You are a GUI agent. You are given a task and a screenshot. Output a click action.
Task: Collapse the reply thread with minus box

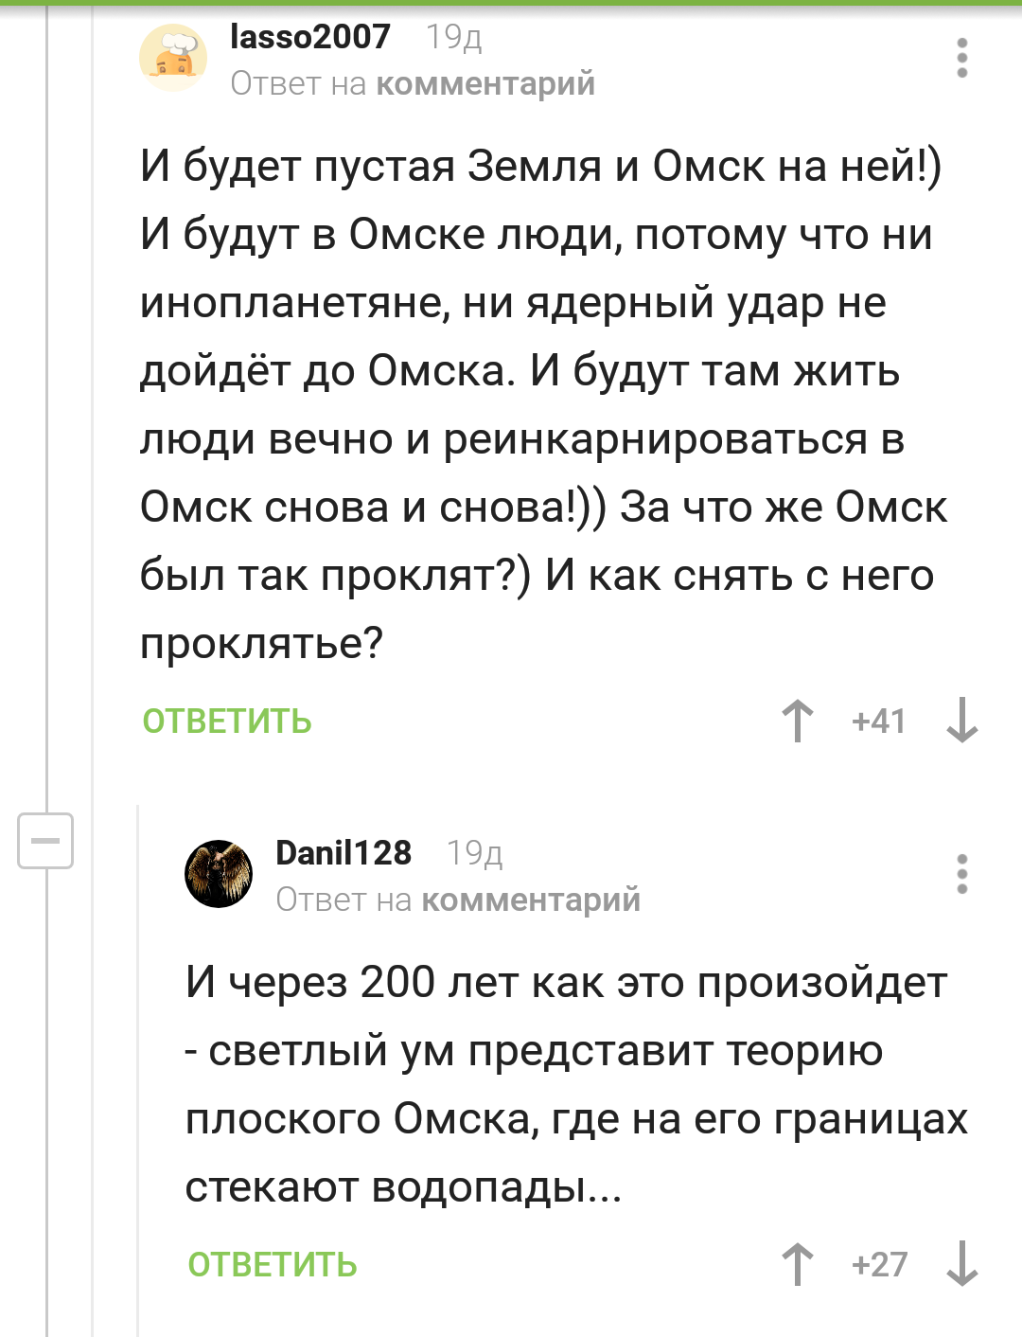tap(45, 841)
